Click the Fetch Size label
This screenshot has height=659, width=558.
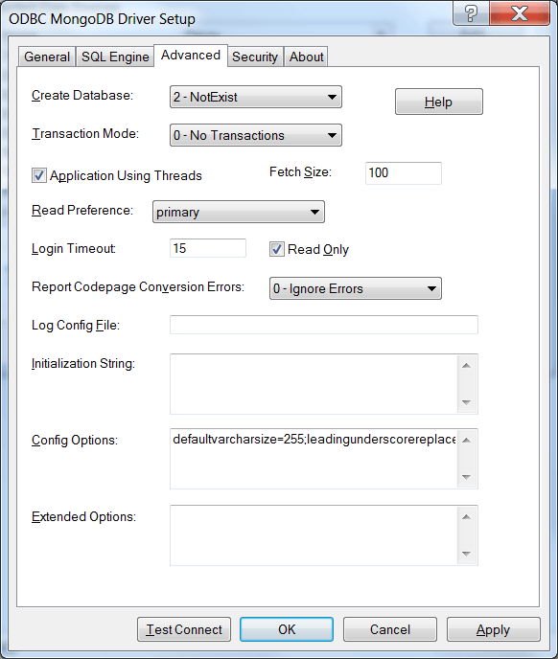(x=300, y=171)
